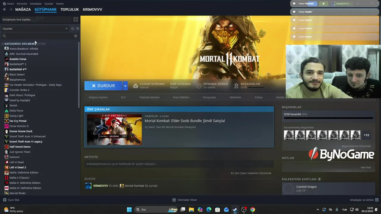
Task: Click the Yeni Not button
Action: [x=366, y=167]
